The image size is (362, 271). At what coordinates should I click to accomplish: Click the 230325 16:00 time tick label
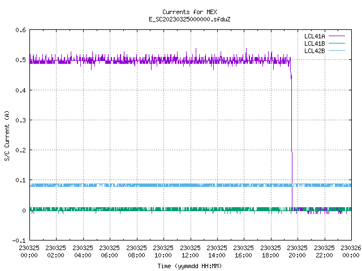click(244, 252)
